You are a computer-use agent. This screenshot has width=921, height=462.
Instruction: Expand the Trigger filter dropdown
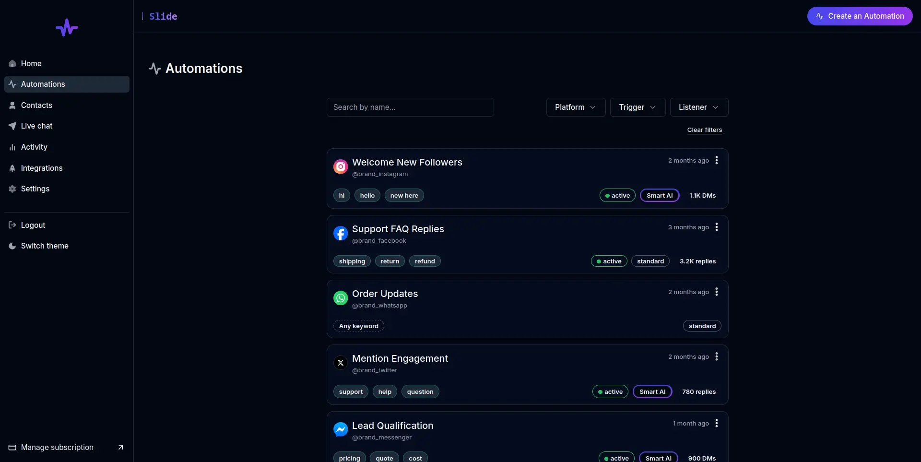(x=638, y=107)
